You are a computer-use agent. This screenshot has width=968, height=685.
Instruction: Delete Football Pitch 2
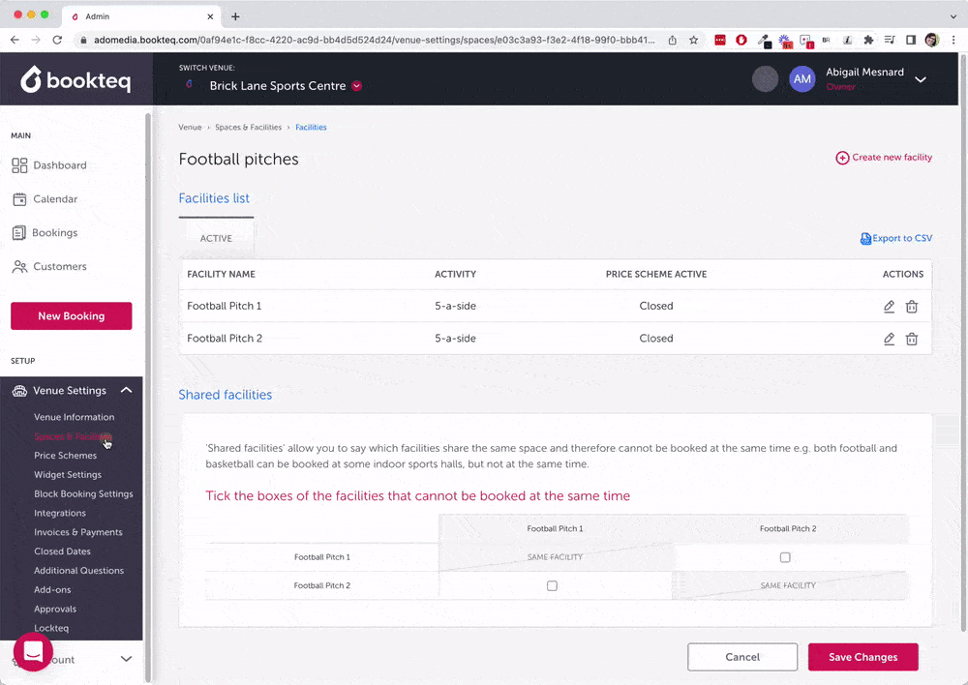[912, 339]
